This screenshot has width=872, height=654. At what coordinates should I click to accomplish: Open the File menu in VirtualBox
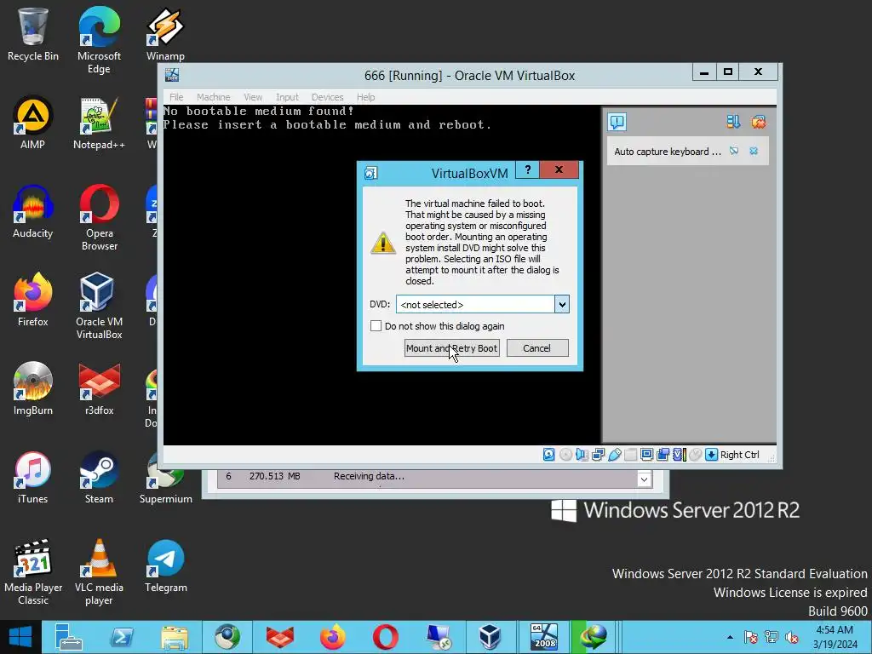click(x=176, y=97)
